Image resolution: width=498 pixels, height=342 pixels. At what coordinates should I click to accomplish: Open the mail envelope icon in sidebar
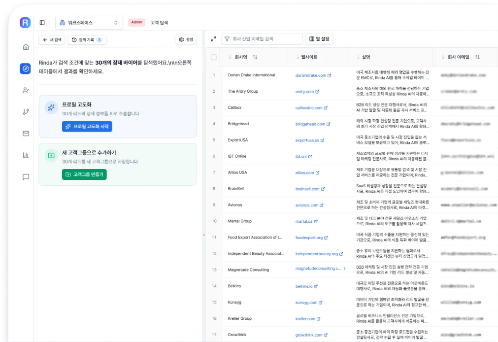[x=26, y=134]
